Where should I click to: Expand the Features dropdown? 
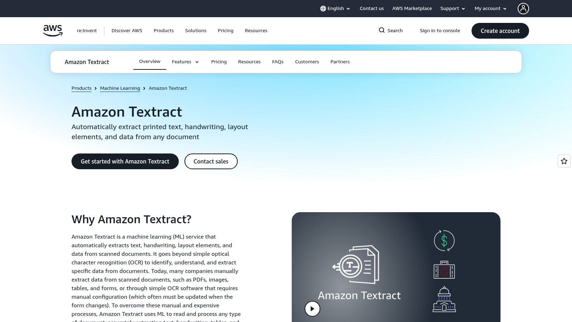pyautogui.click(x=185, y=62)
